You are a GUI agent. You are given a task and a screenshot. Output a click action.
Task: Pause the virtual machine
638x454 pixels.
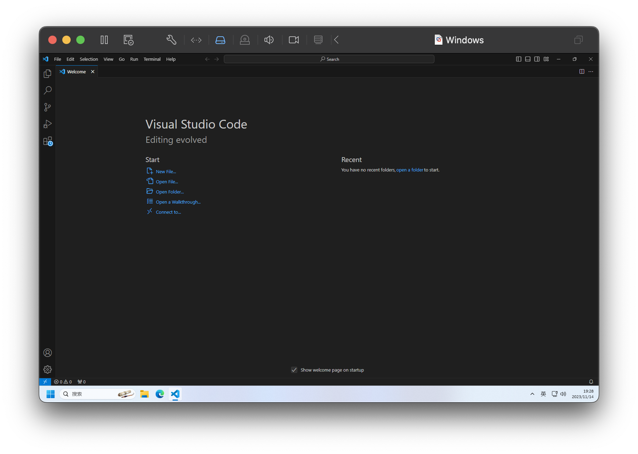104,40
